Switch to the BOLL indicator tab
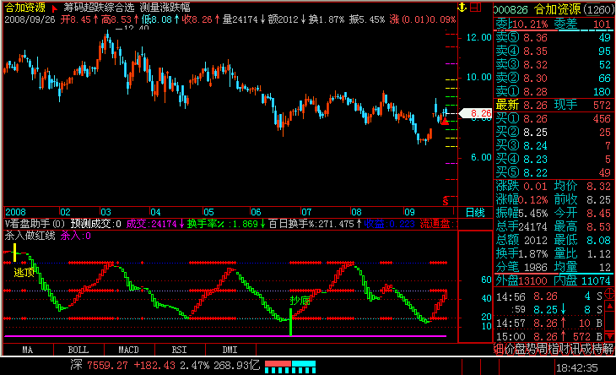 point(78,350)
